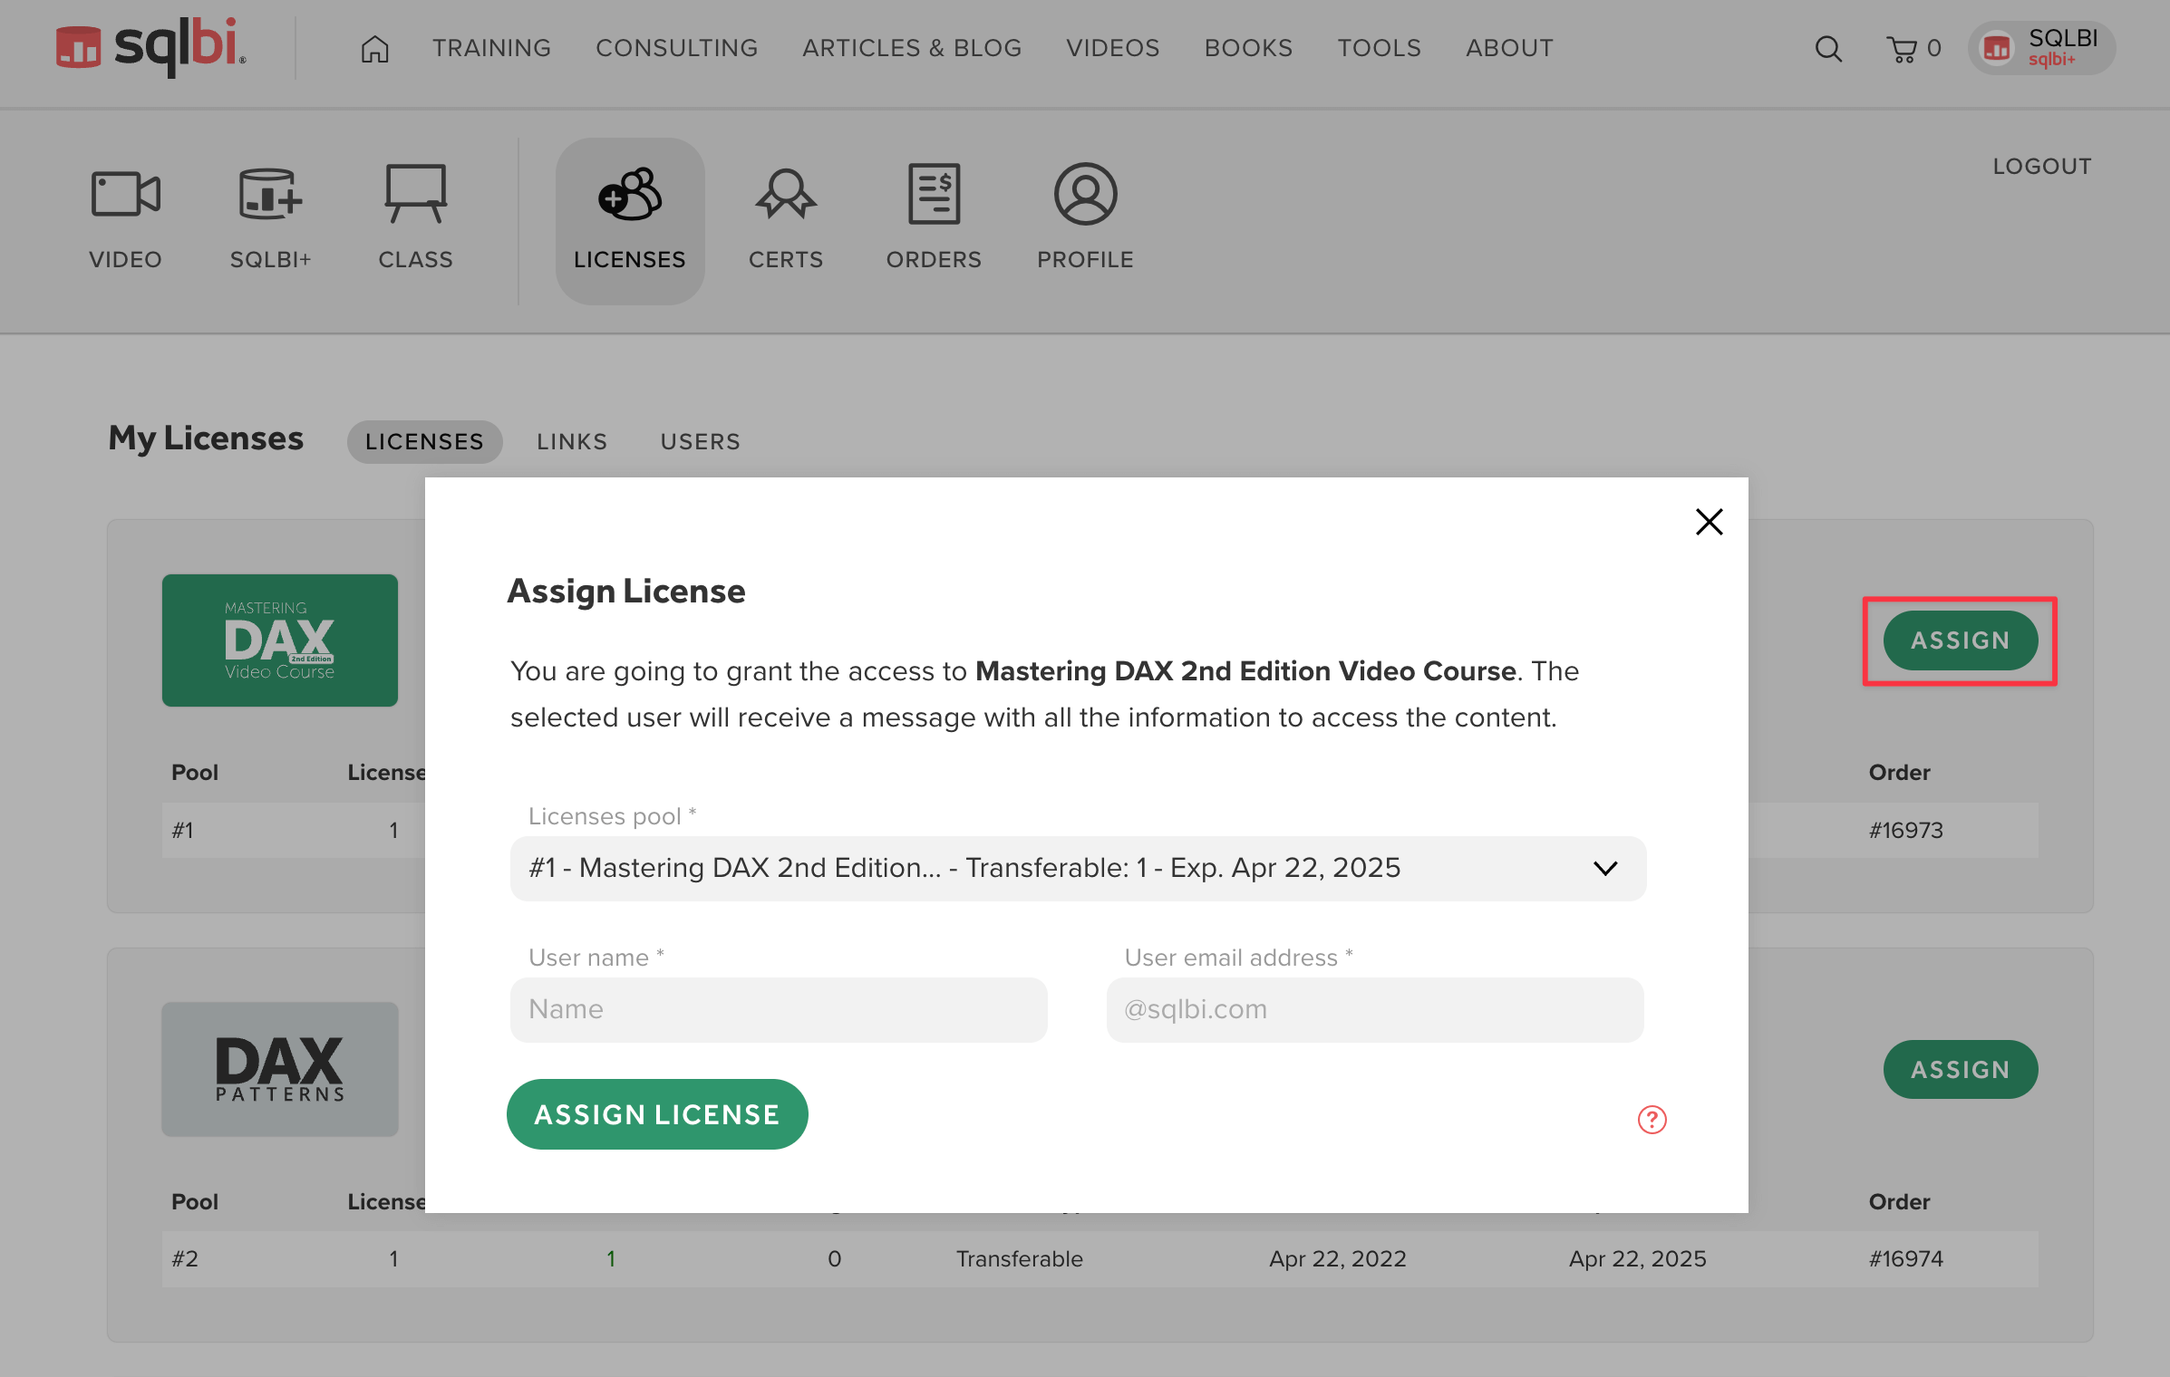Click pool #2 cell

(x=184, y=1259)
